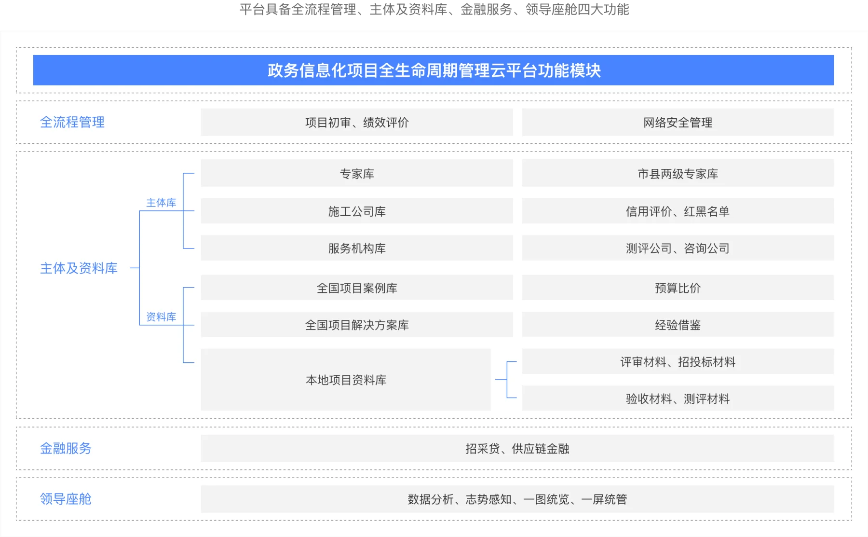Image resolution: width=868 pixels, height=537 pixels.
Task: Click the 评审材料、招投标材料 box
Action: [x=678, y=361]
